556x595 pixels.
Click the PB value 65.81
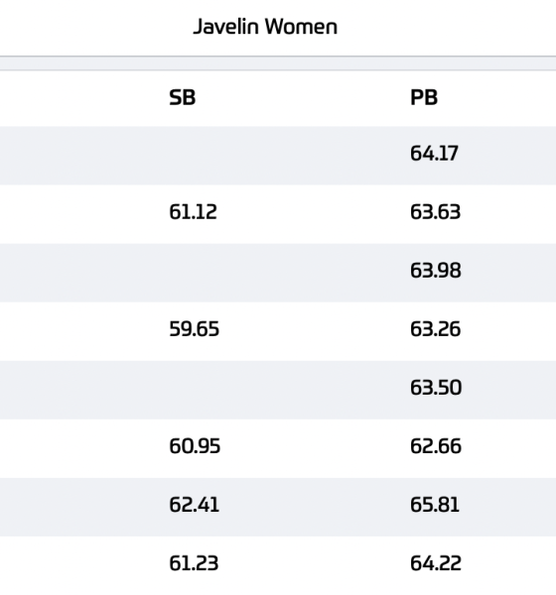coord(435,505)
